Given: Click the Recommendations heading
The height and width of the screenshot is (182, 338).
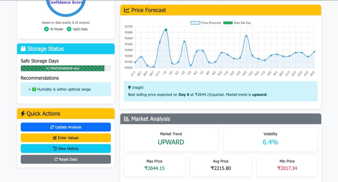Looking at the screenshot, I should (x=40, y=78).
